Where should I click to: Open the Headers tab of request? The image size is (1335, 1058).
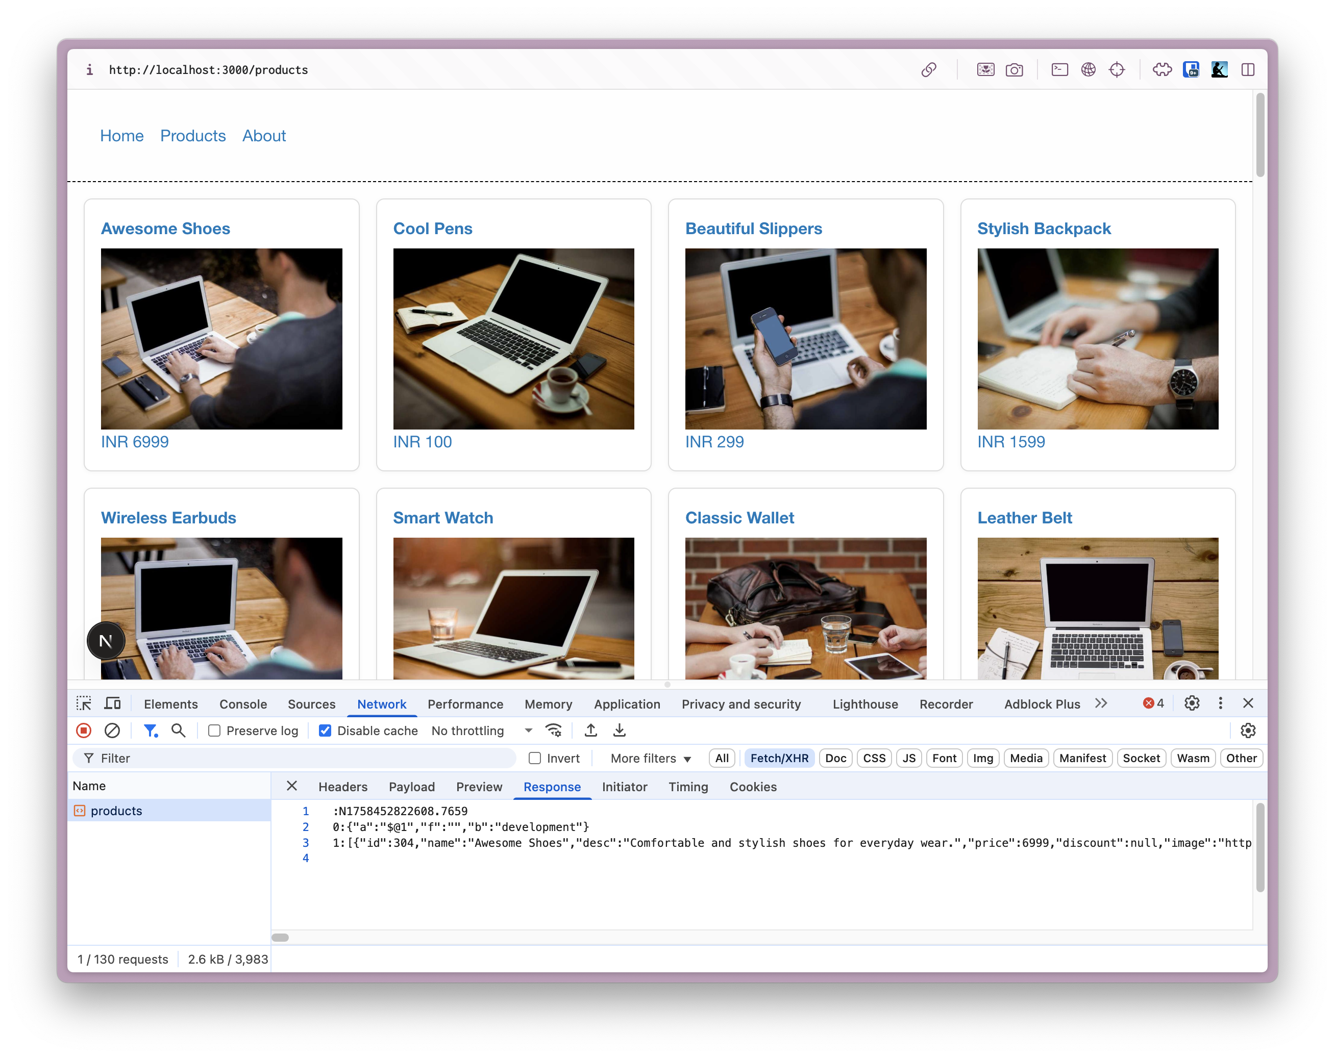pos(342,787)
